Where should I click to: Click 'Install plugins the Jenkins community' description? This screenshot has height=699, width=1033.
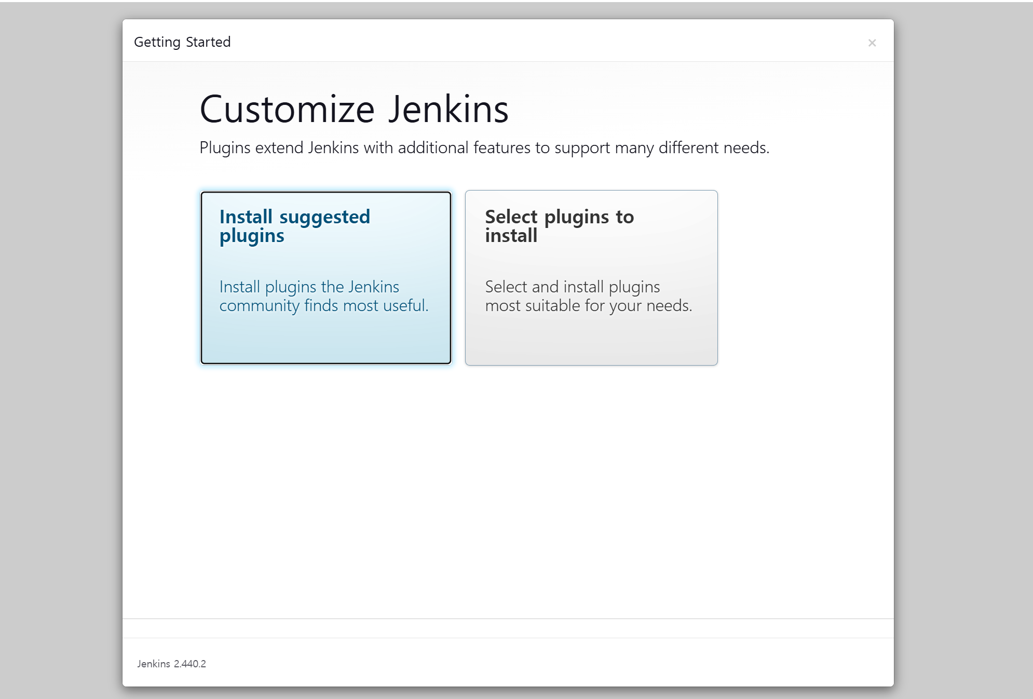(x=323, y=296)
